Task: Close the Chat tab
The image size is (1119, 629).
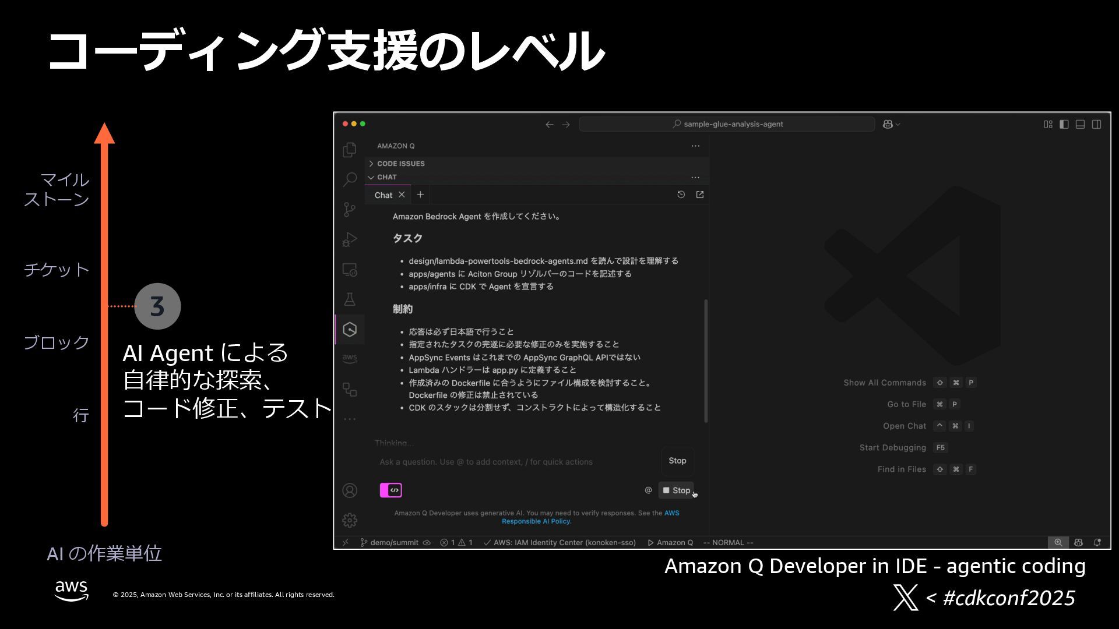Action: point(402,195)
